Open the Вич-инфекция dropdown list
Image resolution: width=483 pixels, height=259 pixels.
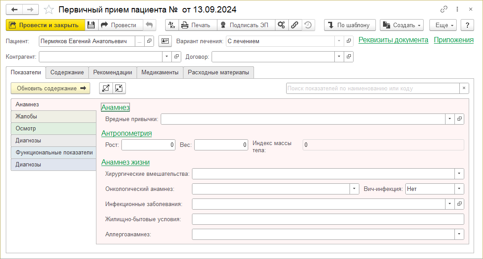[x=459, y=189]
